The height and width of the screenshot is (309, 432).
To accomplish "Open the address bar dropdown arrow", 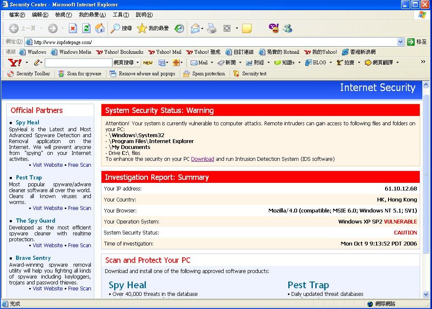I will tap(401, 42).
